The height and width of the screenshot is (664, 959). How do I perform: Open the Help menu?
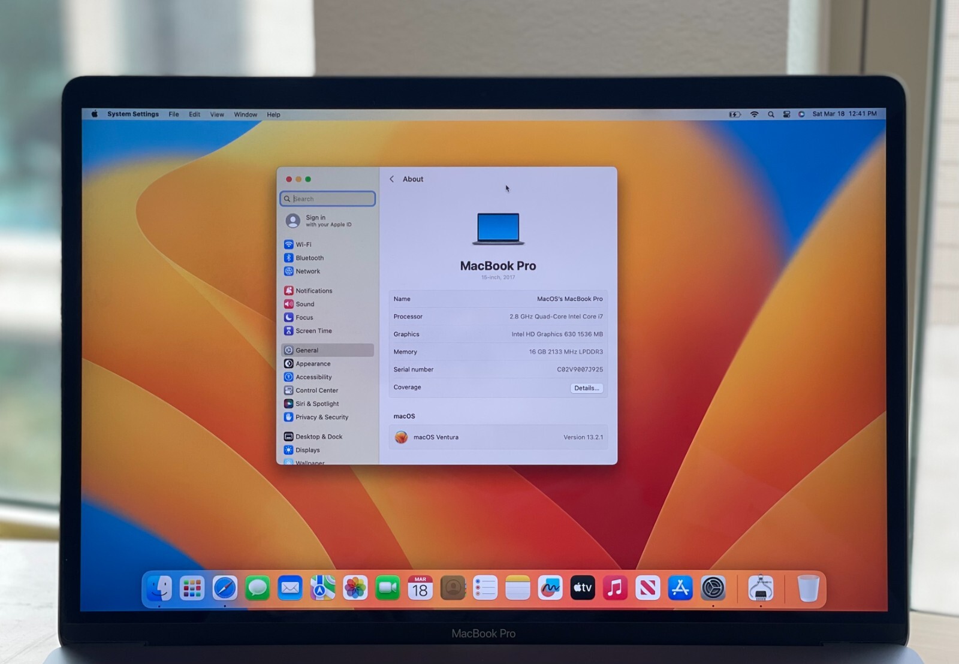(273, 114)
